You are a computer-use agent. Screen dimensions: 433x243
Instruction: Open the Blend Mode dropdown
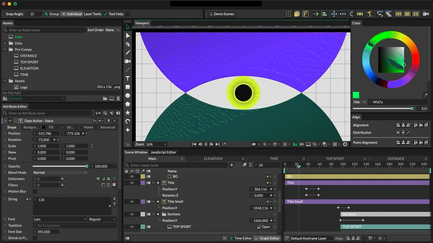tap(60, 172)
